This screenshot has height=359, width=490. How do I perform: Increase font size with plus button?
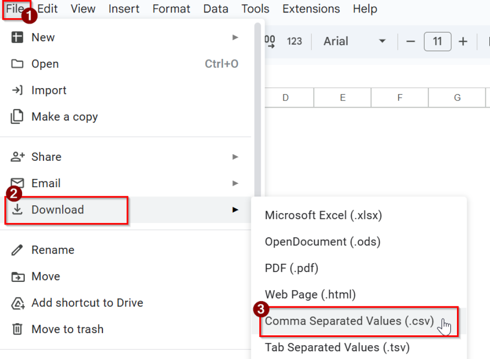click(463, 42)
